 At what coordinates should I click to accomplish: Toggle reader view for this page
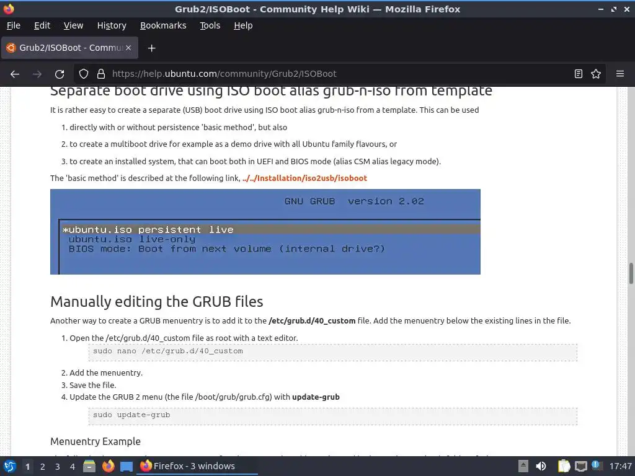[579, 74]
